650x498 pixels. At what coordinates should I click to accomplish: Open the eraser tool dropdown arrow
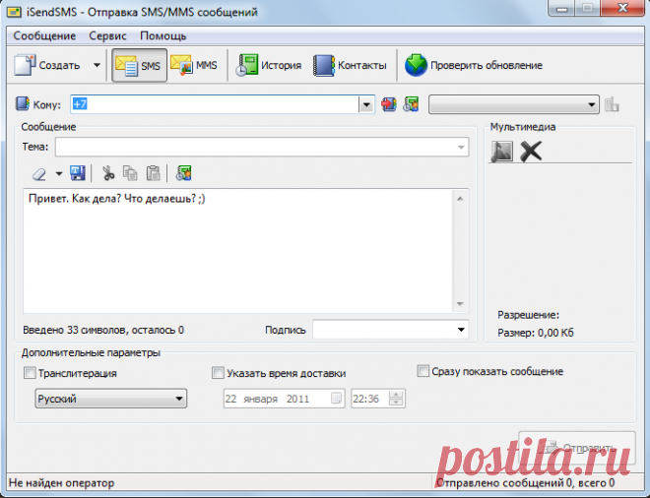pyautogui.click(x=59, y=173)
